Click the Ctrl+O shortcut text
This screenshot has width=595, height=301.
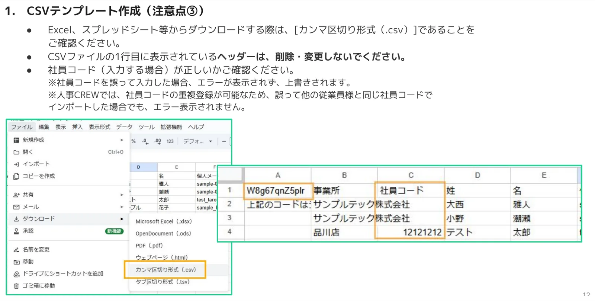click(x=116, y=152)
